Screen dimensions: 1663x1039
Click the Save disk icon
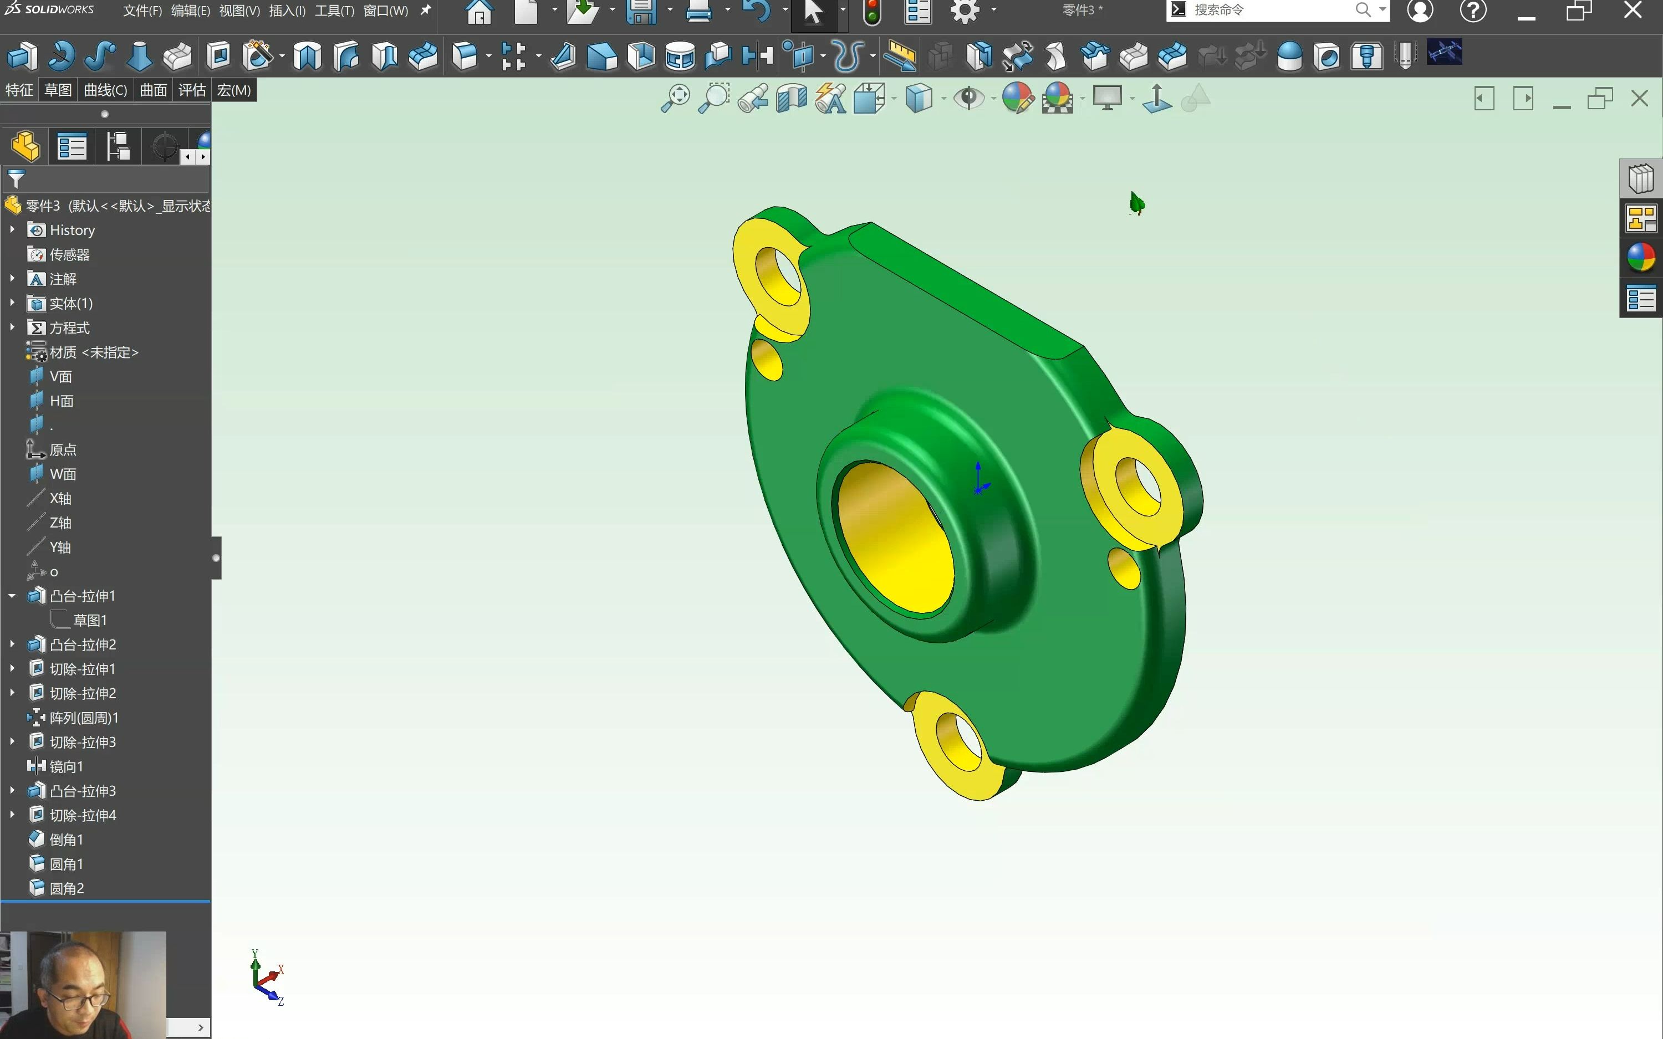(641, 12)
